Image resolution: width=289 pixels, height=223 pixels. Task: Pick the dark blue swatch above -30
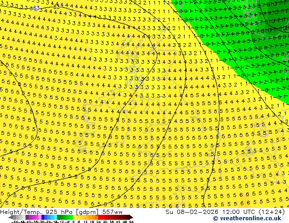pos(43,217)
